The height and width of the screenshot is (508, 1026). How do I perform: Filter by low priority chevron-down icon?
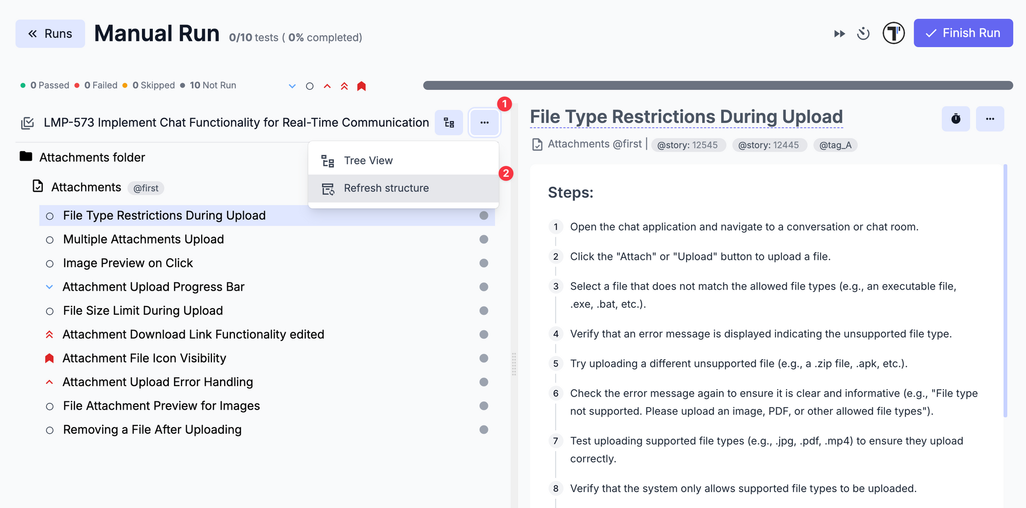click(292, 86)
